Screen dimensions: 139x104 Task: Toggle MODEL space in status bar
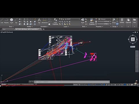76,85
